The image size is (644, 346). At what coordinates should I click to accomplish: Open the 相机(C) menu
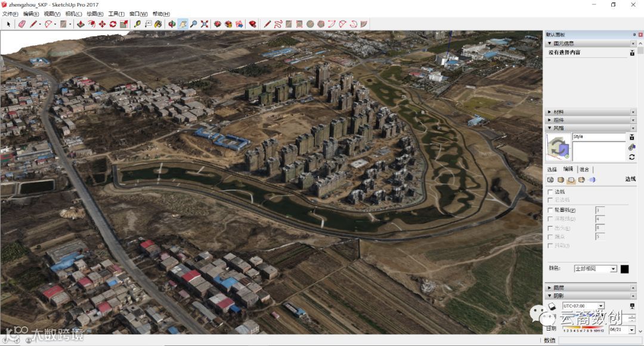pyautogui.click(x=73, y=14)
